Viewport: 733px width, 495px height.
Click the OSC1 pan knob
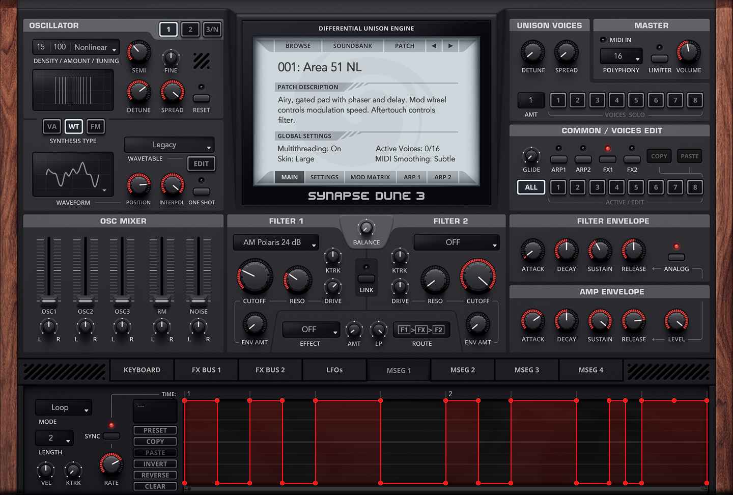(49, 326)
